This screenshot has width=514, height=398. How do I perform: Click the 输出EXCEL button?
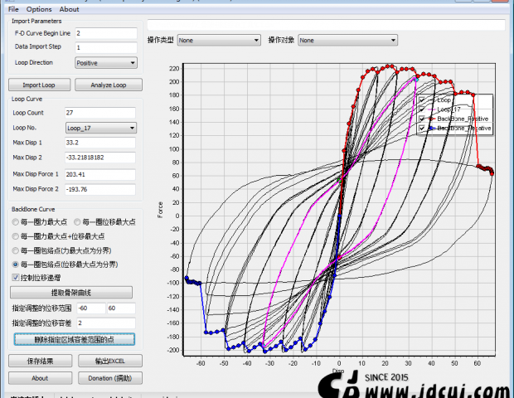tap(109, 361)
